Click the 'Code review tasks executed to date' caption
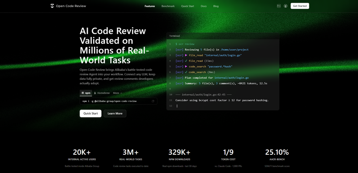The image size is (358, 173). point(131,166)
